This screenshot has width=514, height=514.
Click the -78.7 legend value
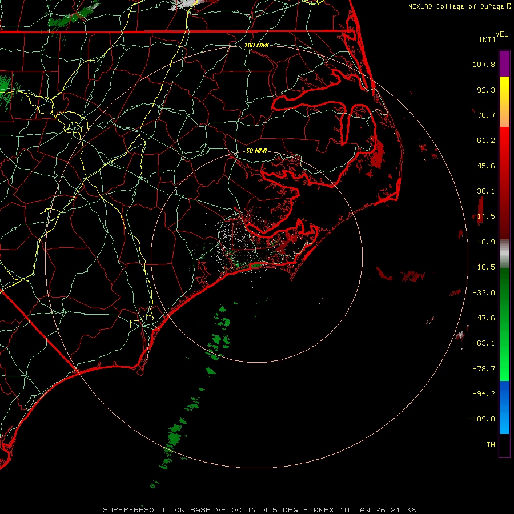484,369
